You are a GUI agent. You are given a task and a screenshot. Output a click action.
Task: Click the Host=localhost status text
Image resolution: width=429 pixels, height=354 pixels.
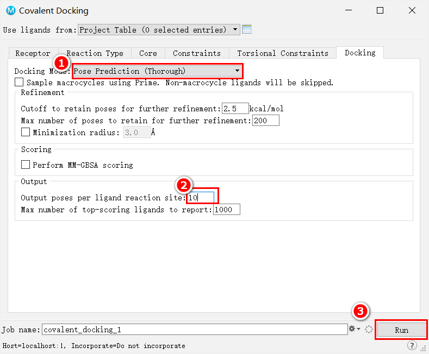[x=94, y=346]
